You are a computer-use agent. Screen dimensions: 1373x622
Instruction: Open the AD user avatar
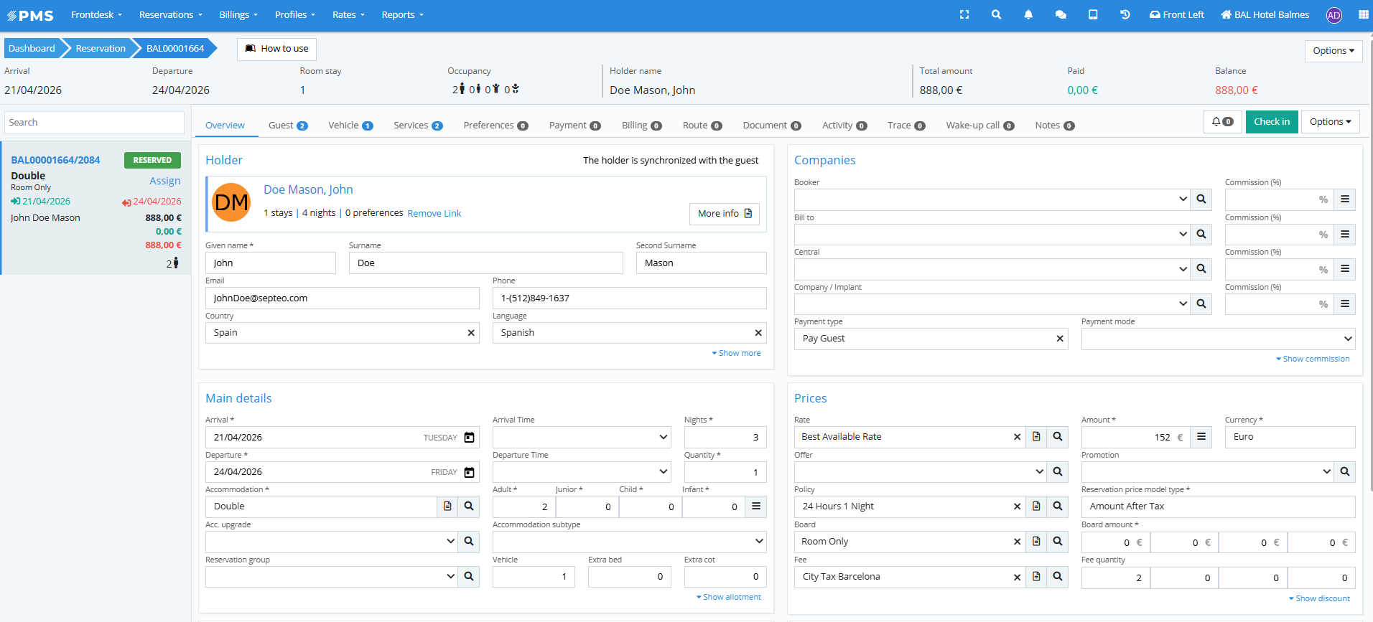[x=1334, y=15]
